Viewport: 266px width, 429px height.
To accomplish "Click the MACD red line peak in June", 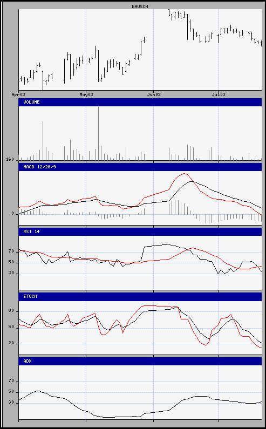I will pyautogui.click(x=184, y=173).
